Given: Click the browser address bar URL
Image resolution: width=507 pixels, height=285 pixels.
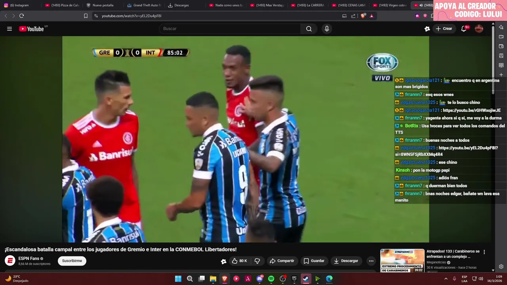Looking at the screenshot, I should click(132, 16).
